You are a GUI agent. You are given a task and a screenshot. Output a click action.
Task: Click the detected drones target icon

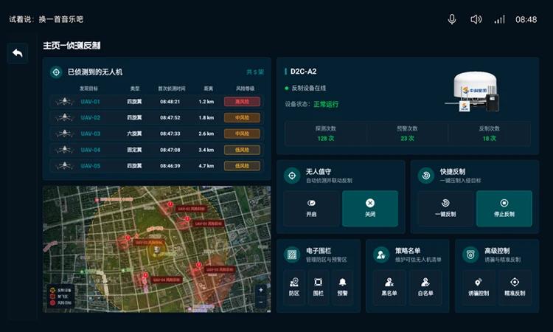pyautogui.click(x=56, y=72)
